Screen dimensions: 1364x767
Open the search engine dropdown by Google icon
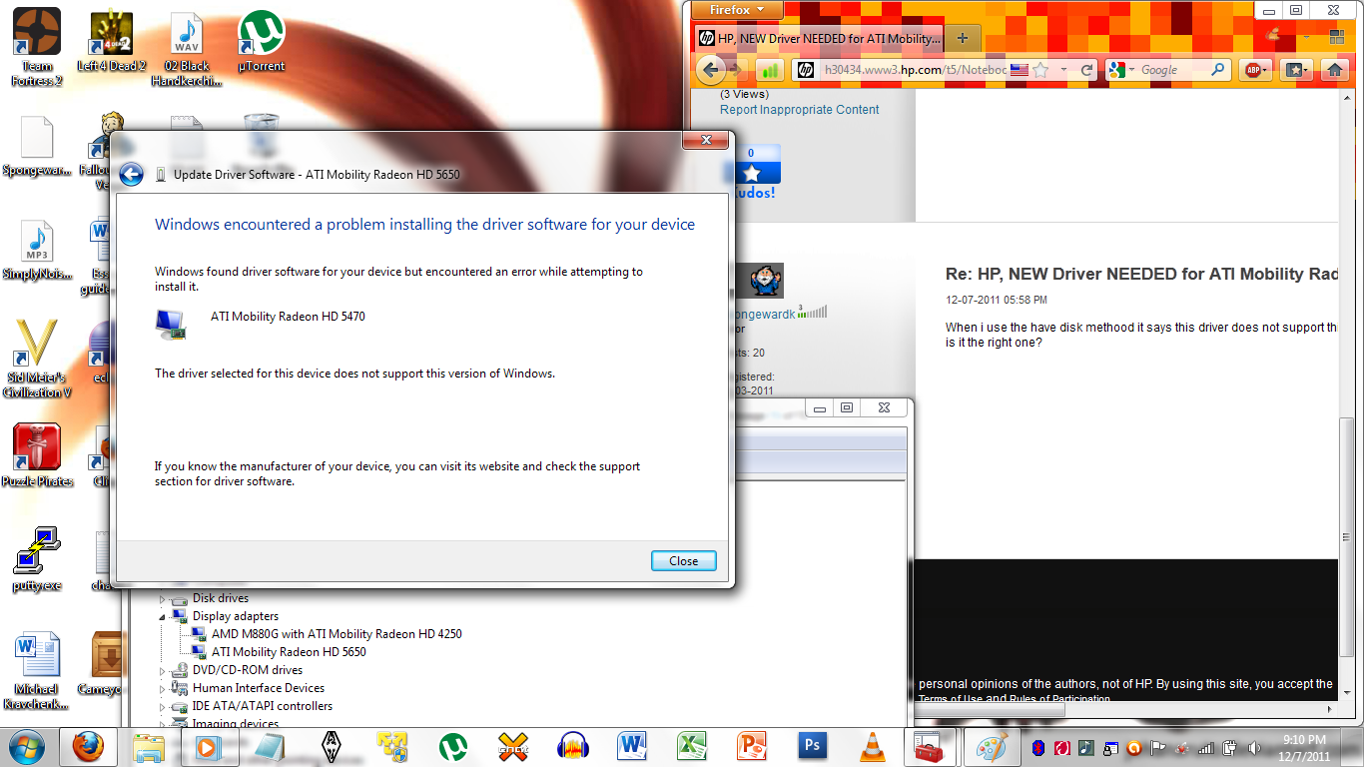tap(1120, 70)
